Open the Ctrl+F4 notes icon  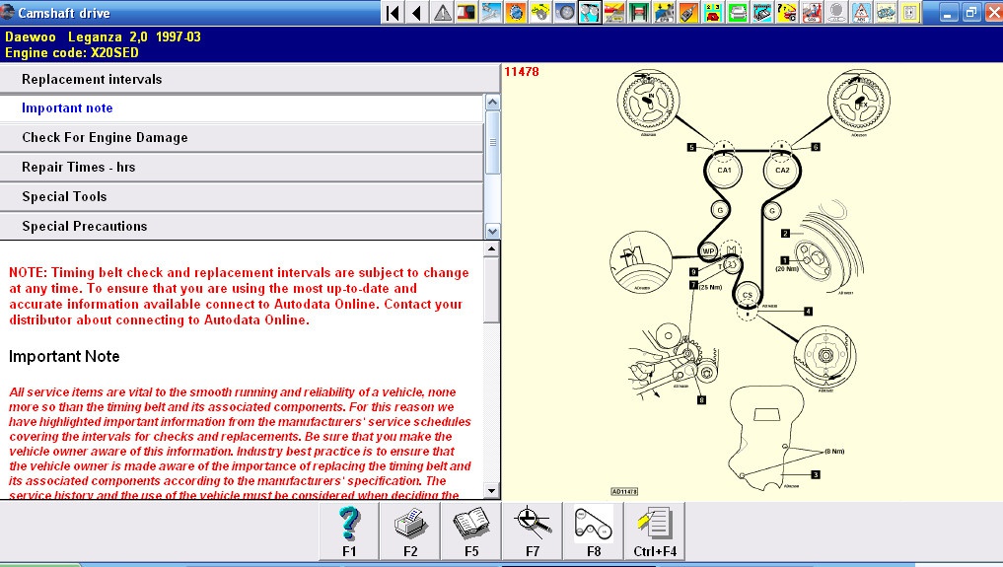tap(654, 532)
